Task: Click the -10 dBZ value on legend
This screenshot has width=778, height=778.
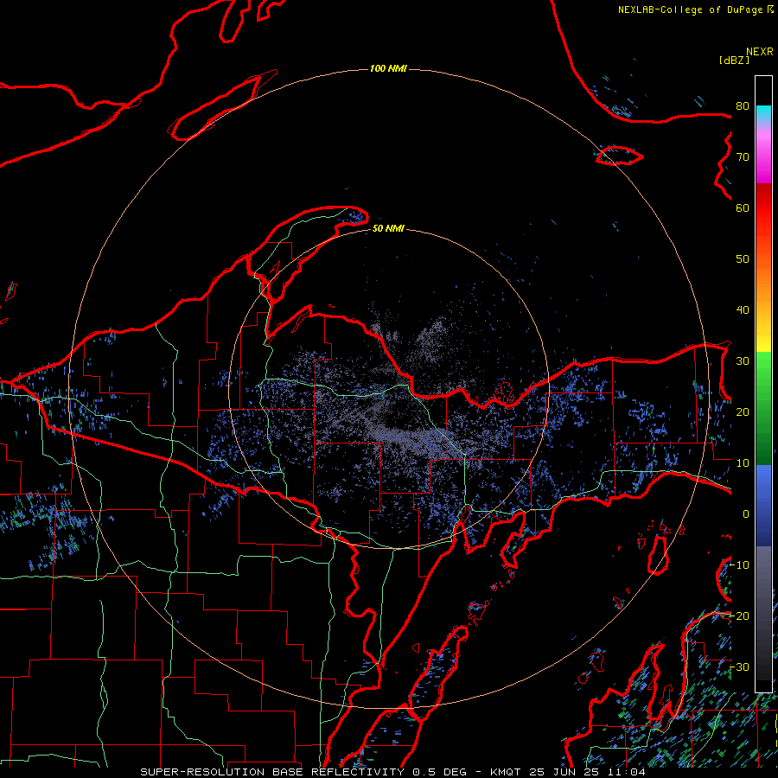Action: click(739, 565)
